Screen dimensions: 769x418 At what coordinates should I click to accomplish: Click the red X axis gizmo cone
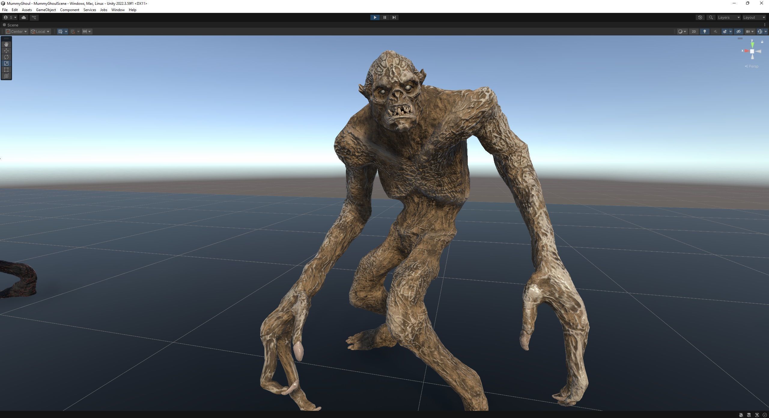(746, 51)
